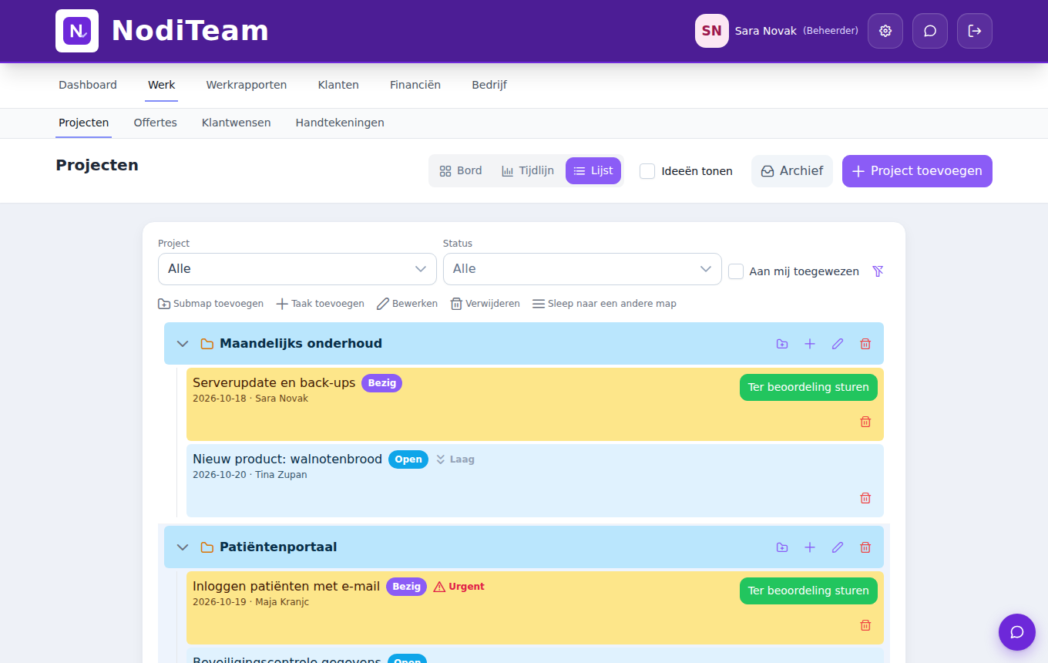Click the Project toevoegen button
Viewport: 1048px width, 663px height.
pos(917,171)
